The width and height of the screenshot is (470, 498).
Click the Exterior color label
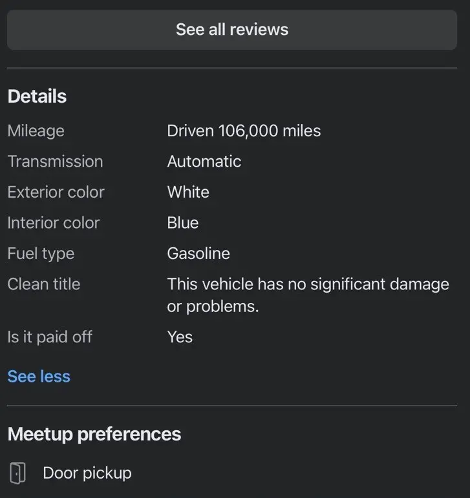click(56, 192)
